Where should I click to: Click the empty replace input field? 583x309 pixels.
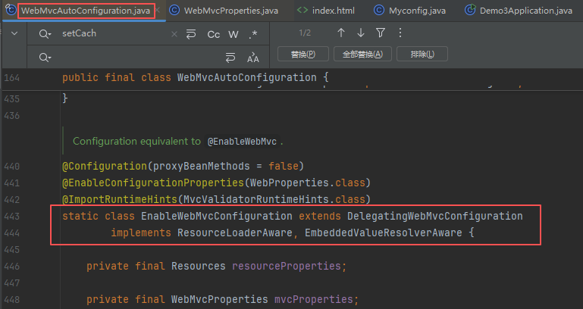[137, 58]
